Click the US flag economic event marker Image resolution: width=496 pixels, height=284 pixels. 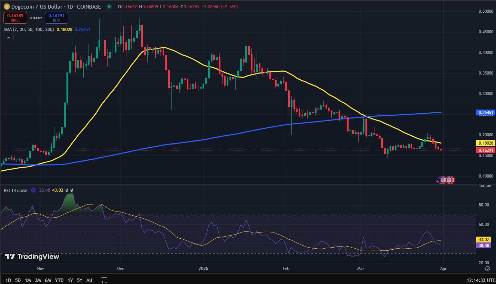pyautogui.click(x=444, y=180)
